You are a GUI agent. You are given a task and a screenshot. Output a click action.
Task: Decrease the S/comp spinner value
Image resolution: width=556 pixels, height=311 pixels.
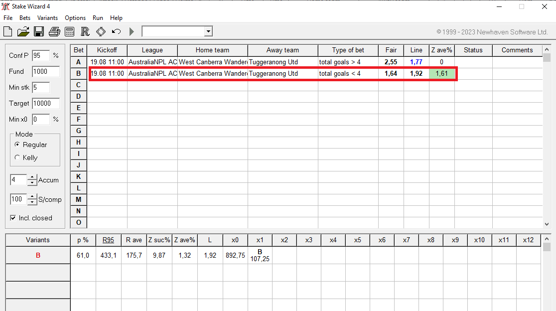coord(32,202)
